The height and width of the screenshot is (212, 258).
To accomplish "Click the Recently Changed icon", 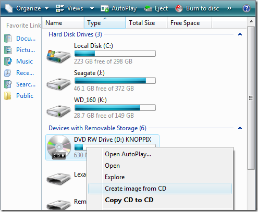I will point(8,73).
